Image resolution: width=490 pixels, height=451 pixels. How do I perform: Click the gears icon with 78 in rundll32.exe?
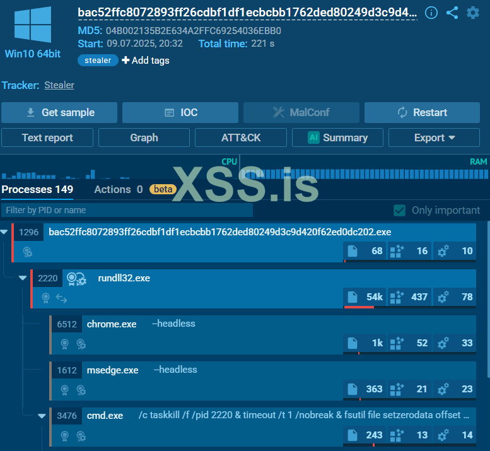(443, 297)
